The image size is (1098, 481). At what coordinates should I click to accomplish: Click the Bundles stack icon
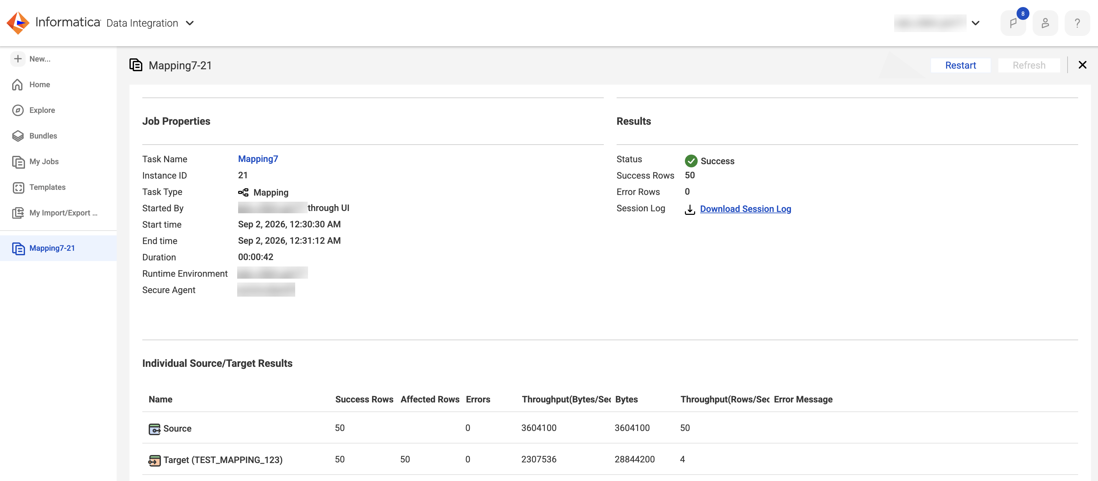pos(18,136)
